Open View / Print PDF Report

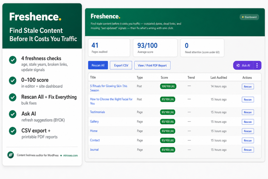(152, 65)
